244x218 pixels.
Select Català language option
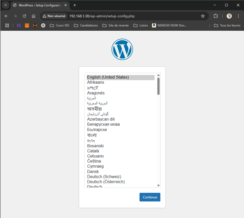tap(120, 151)
